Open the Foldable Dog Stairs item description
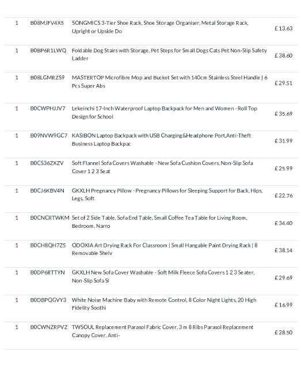301x374 pixels. coord(169,55)
